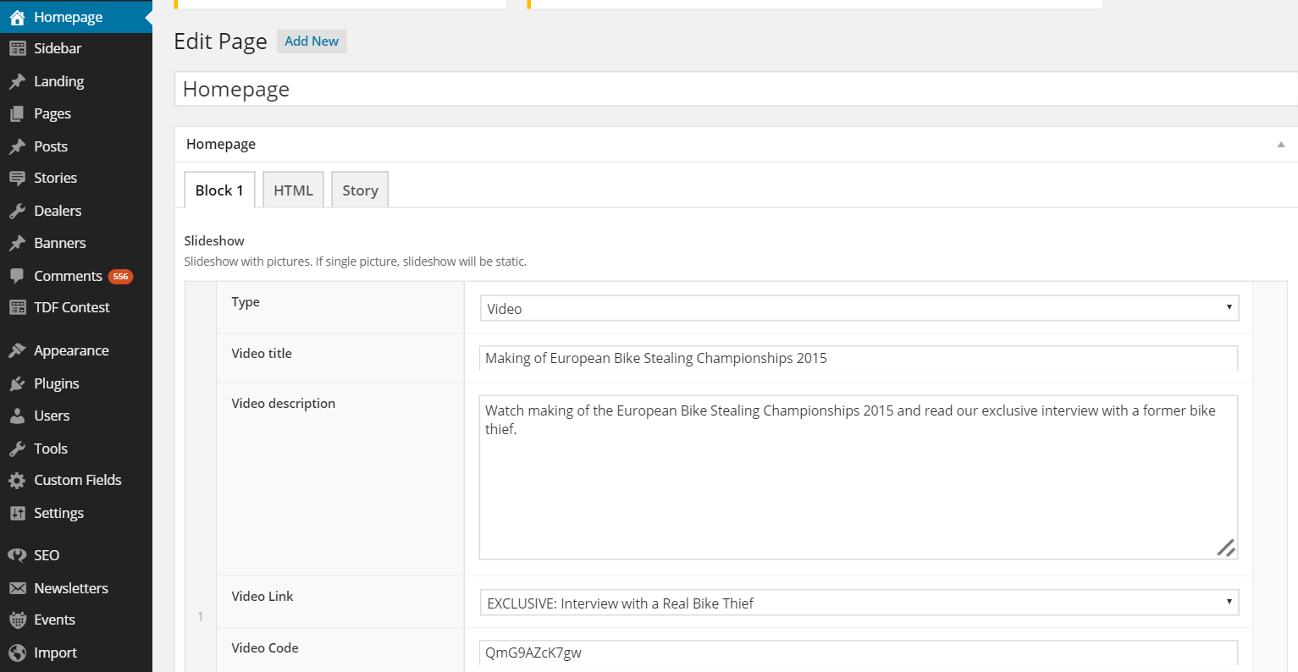Click the Landing pushpin icon
Viewport: 1298px width, 672px height.
17,81
